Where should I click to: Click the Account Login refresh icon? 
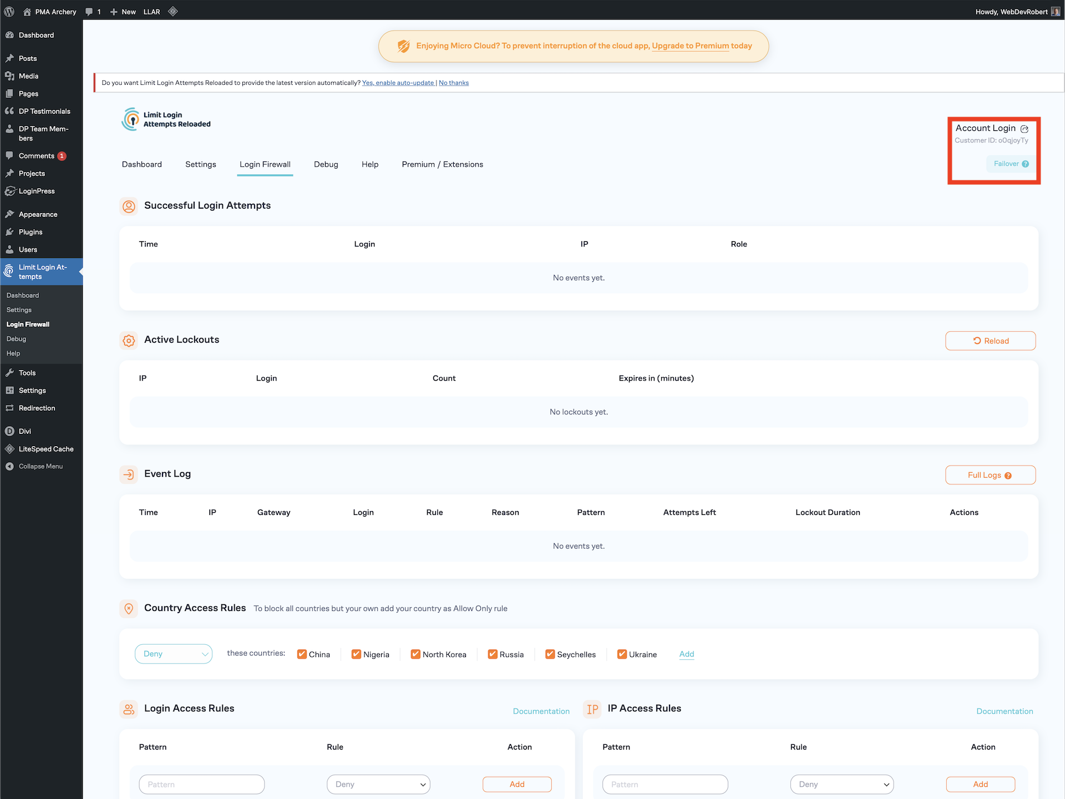click(x=1025, y=129)
